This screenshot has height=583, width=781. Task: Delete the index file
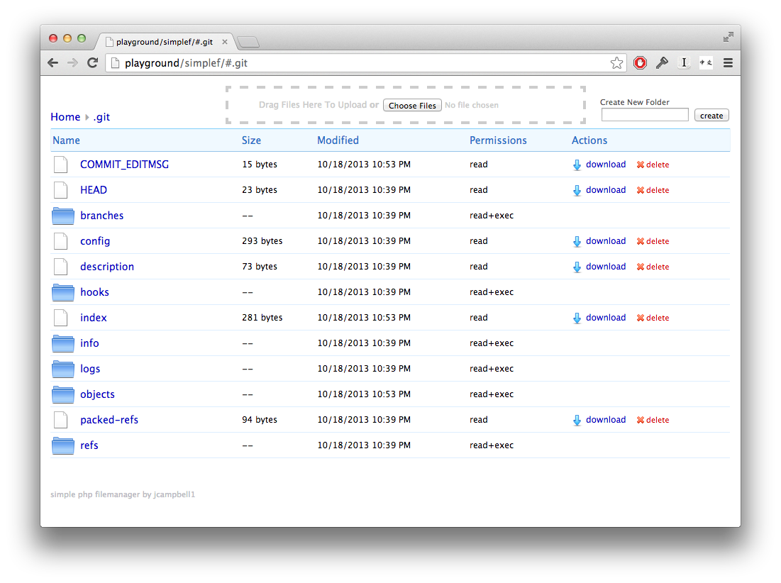point(653,318)
